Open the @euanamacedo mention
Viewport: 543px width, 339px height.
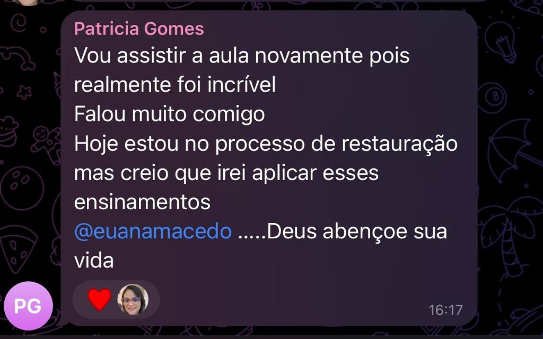click(x=153, y=231)
